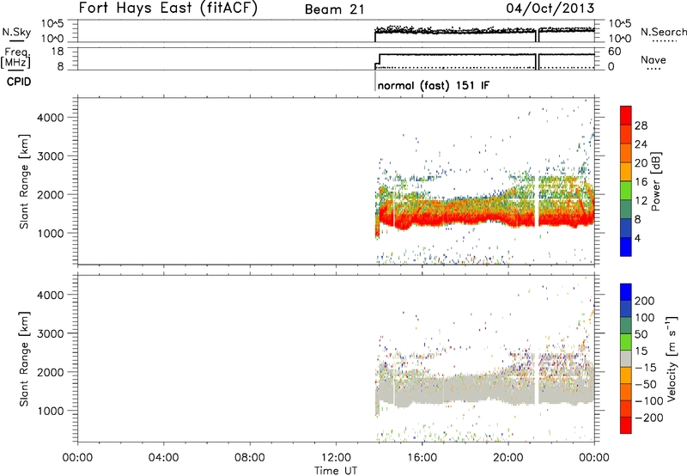The width and height of the screenshot is (687, 476).
Task: Click the 'N.Sky' legend label
Action: (x=16, y=32)
